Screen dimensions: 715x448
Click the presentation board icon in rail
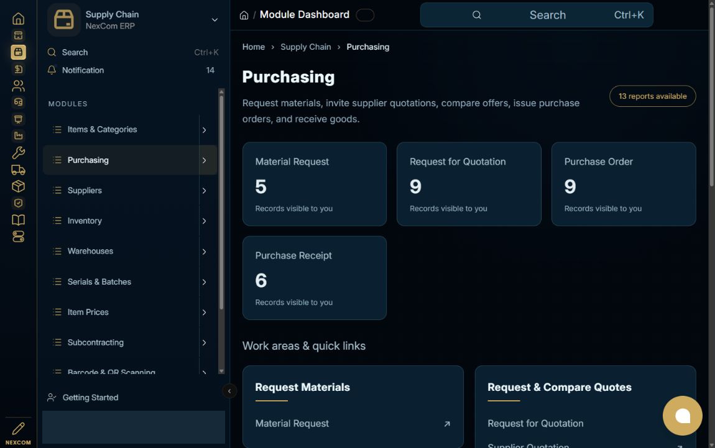coord(18,119)
